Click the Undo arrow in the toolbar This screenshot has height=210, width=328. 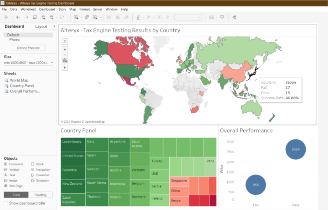(18, 17)
